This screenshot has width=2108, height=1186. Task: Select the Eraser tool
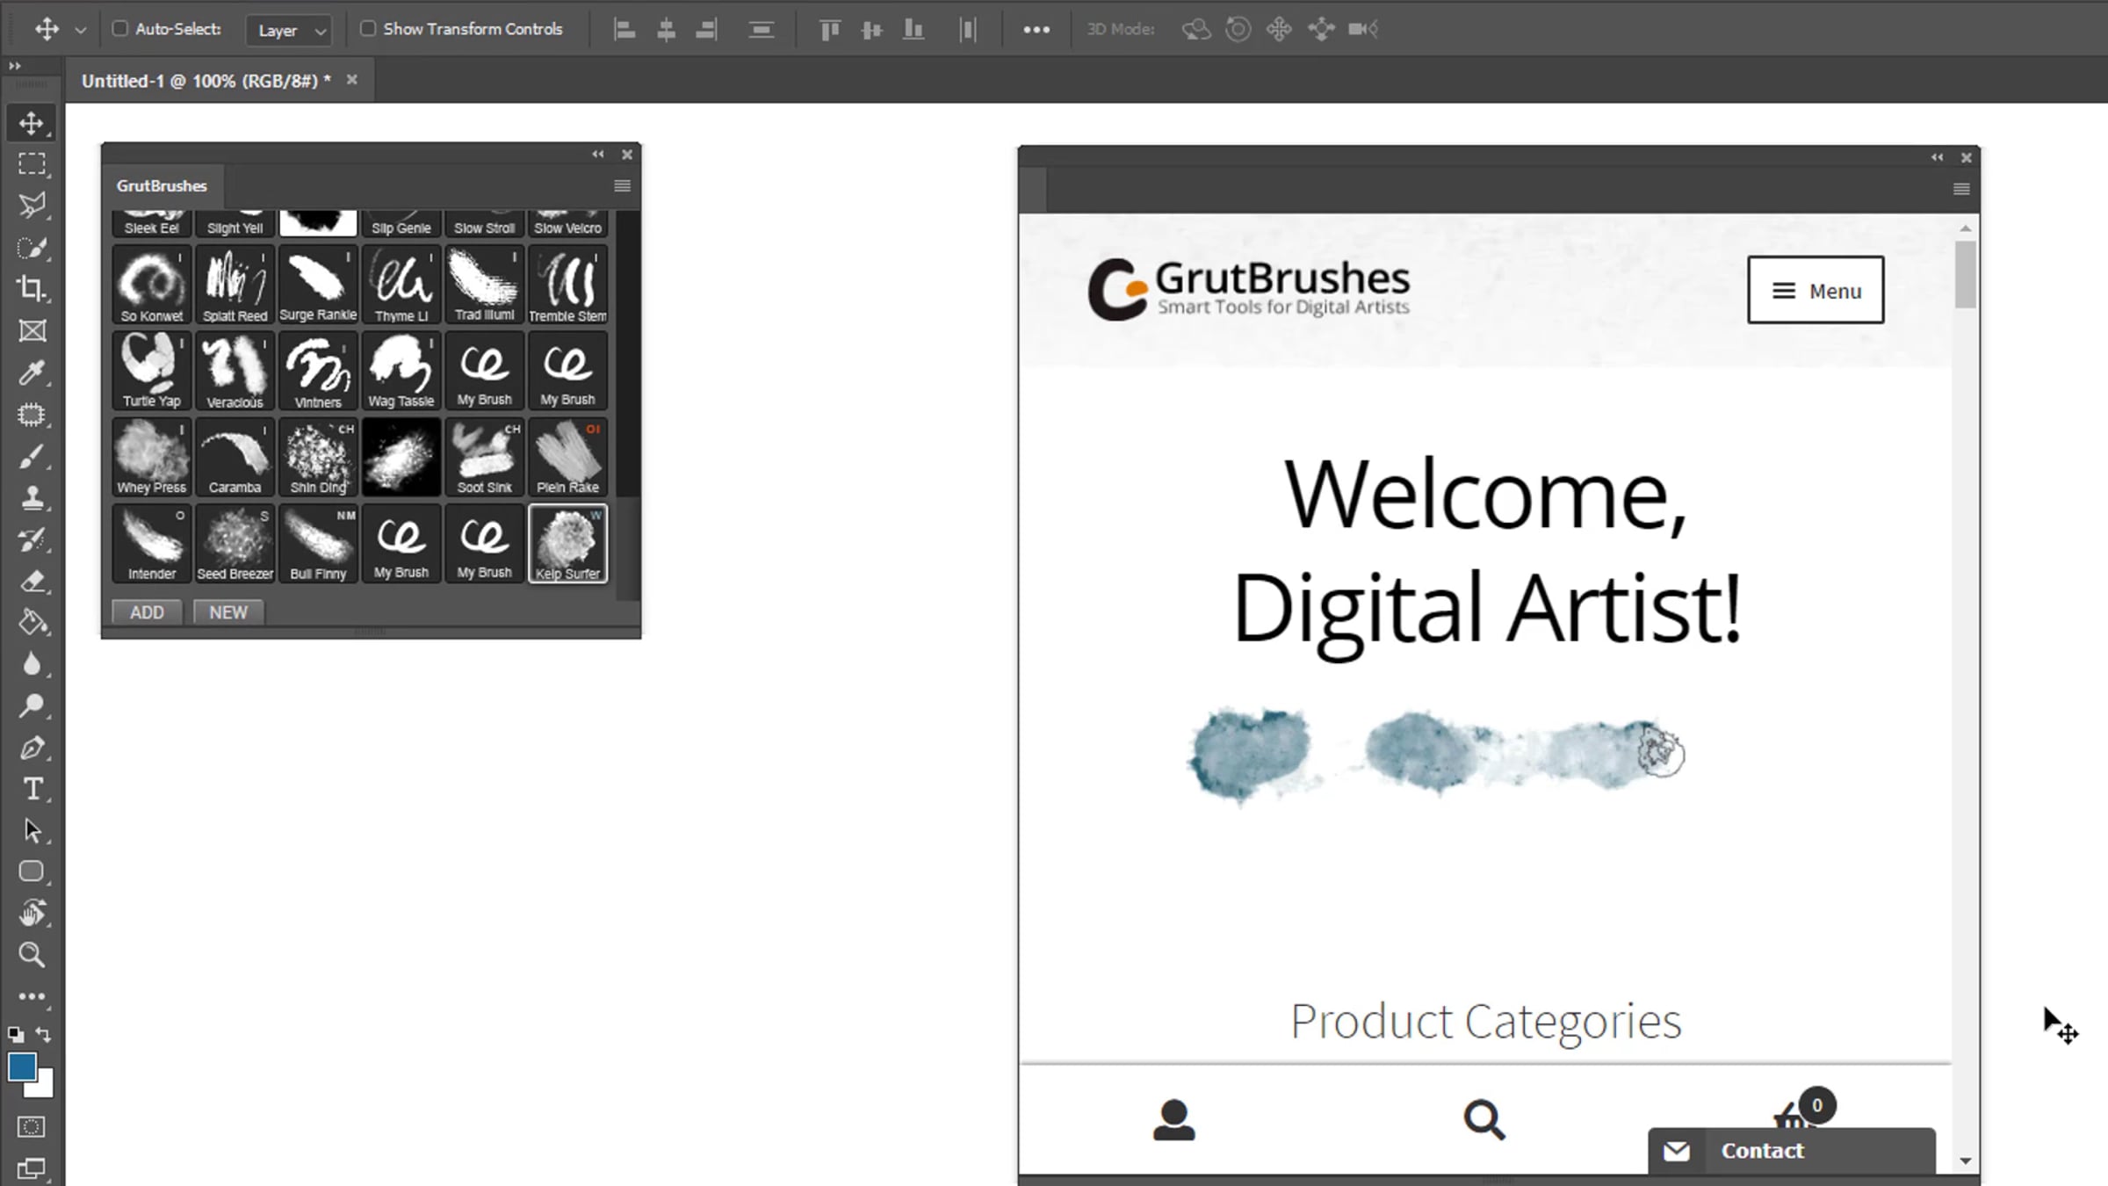tap(32, 582)
